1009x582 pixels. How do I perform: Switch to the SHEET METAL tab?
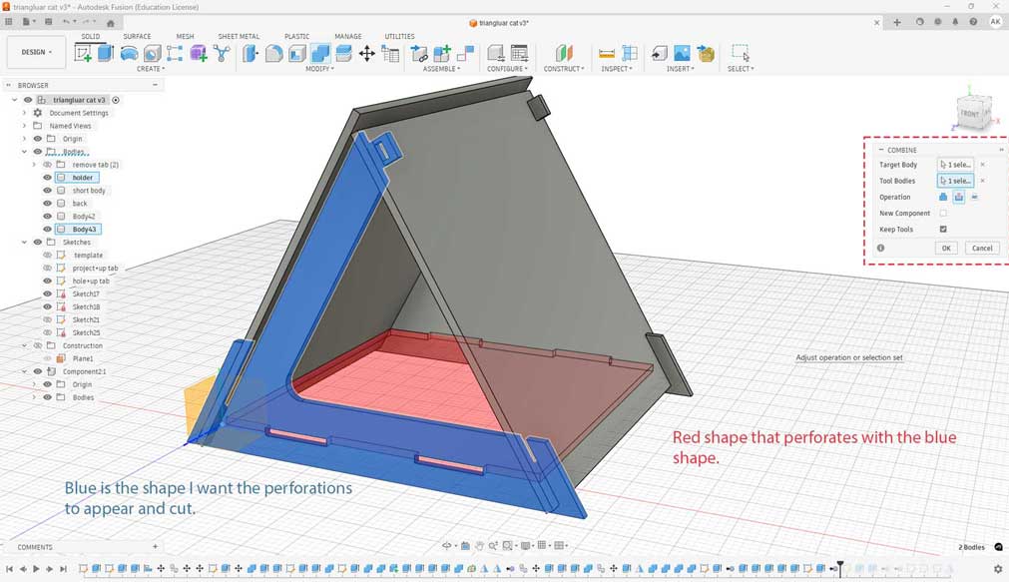240,36
